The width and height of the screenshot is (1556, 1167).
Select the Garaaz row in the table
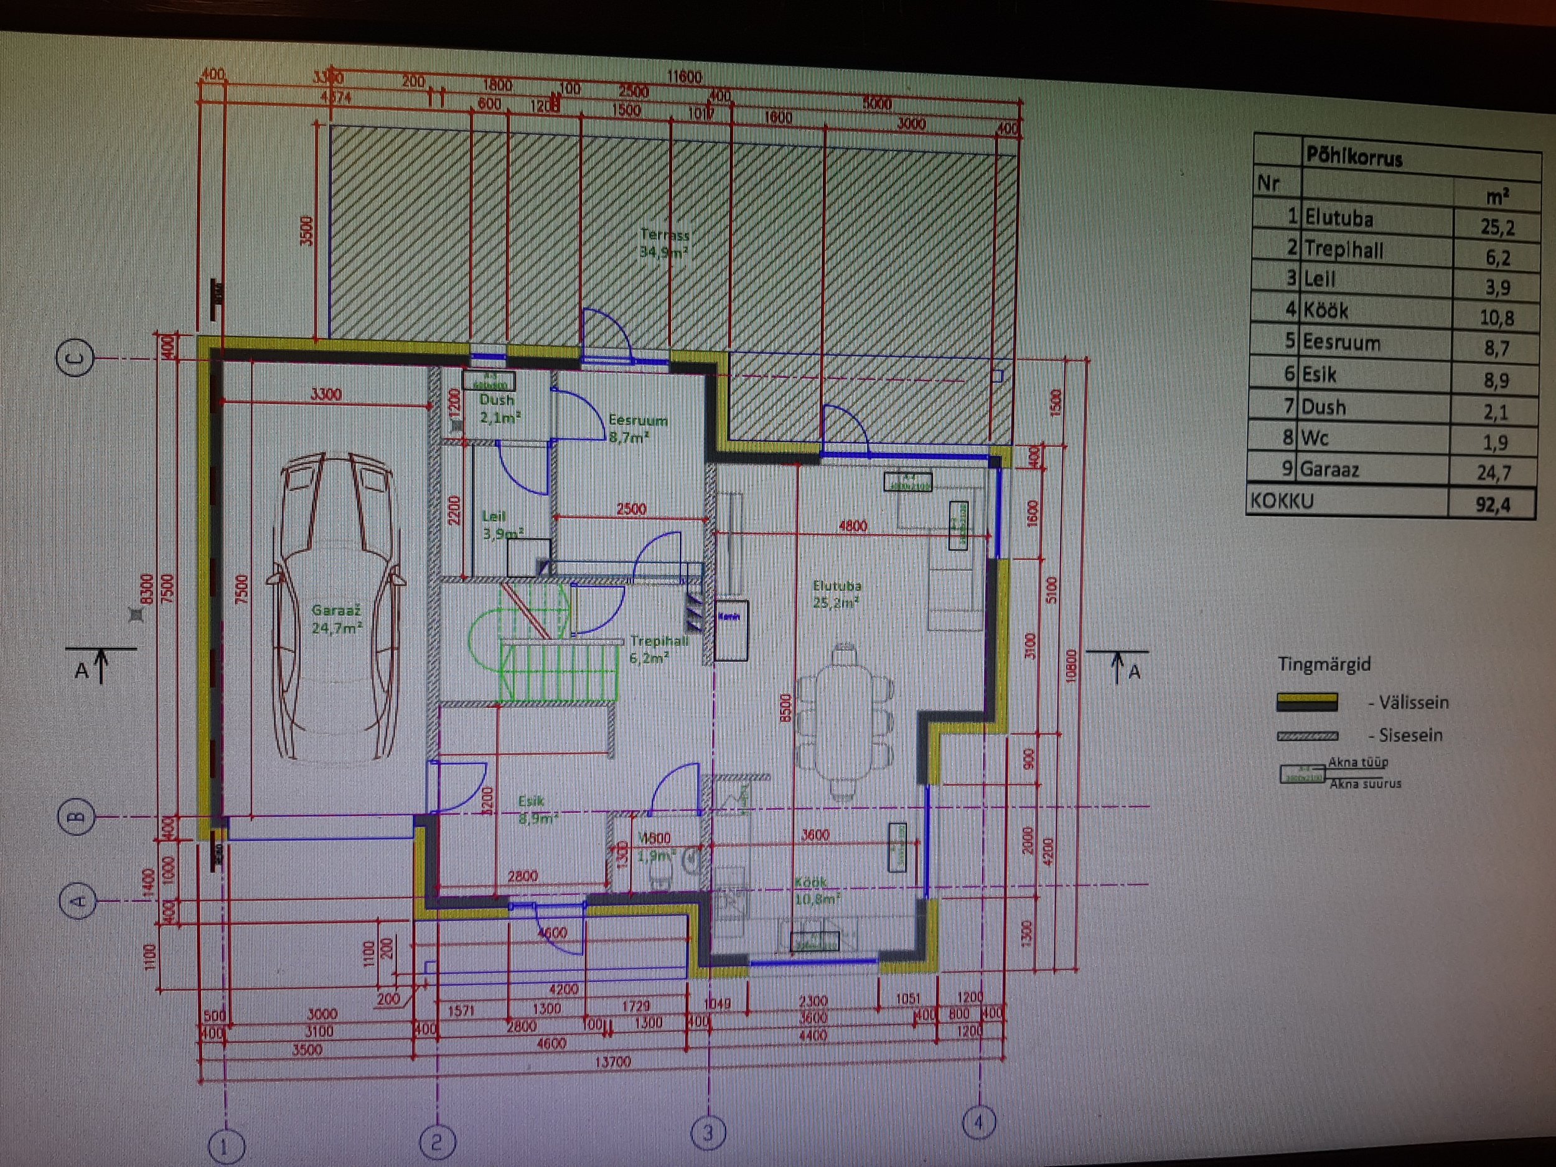pyautogui.click(x=1329, y=469)
